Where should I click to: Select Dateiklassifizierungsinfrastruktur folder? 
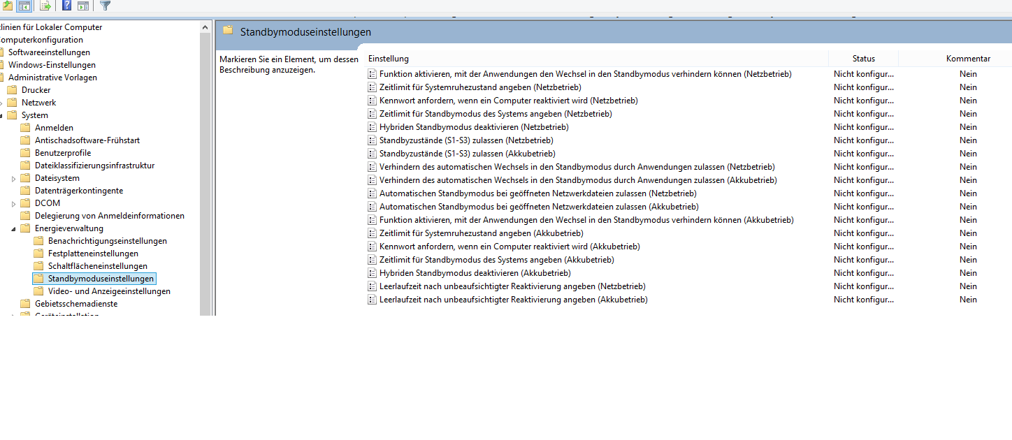point(95,166)
